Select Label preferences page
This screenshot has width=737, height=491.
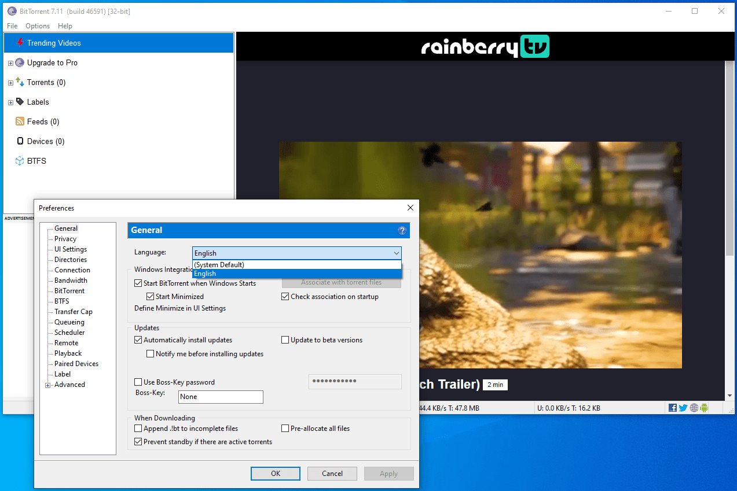(63, 374)
